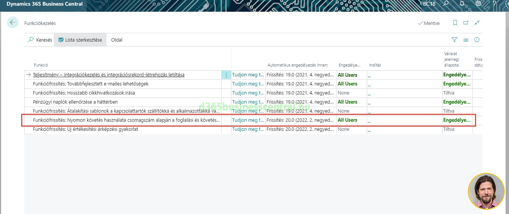Viewport: 509px width, 214px height.
Task: Click the Funkció column header
Action: [x=41, y=65]
